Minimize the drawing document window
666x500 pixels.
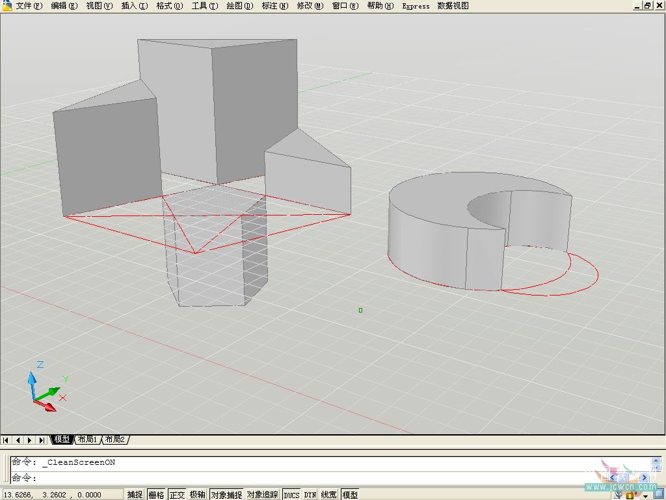coord(637,5)
